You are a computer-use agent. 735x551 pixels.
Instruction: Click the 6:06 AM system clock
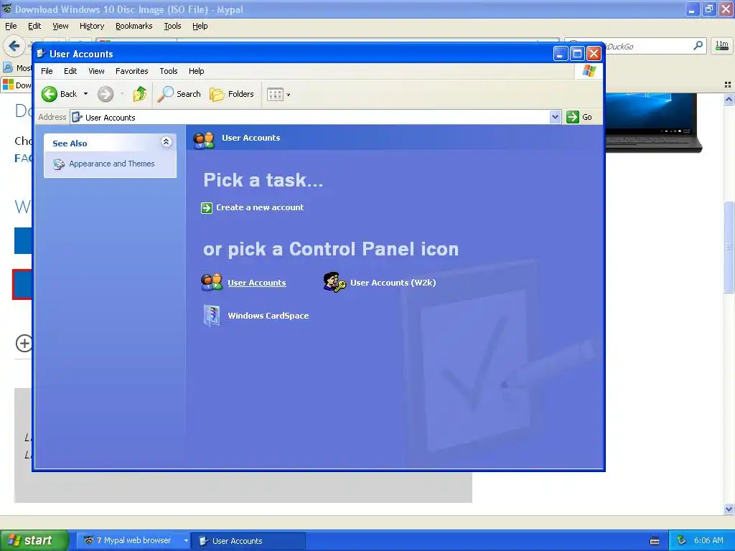[708, 540]
